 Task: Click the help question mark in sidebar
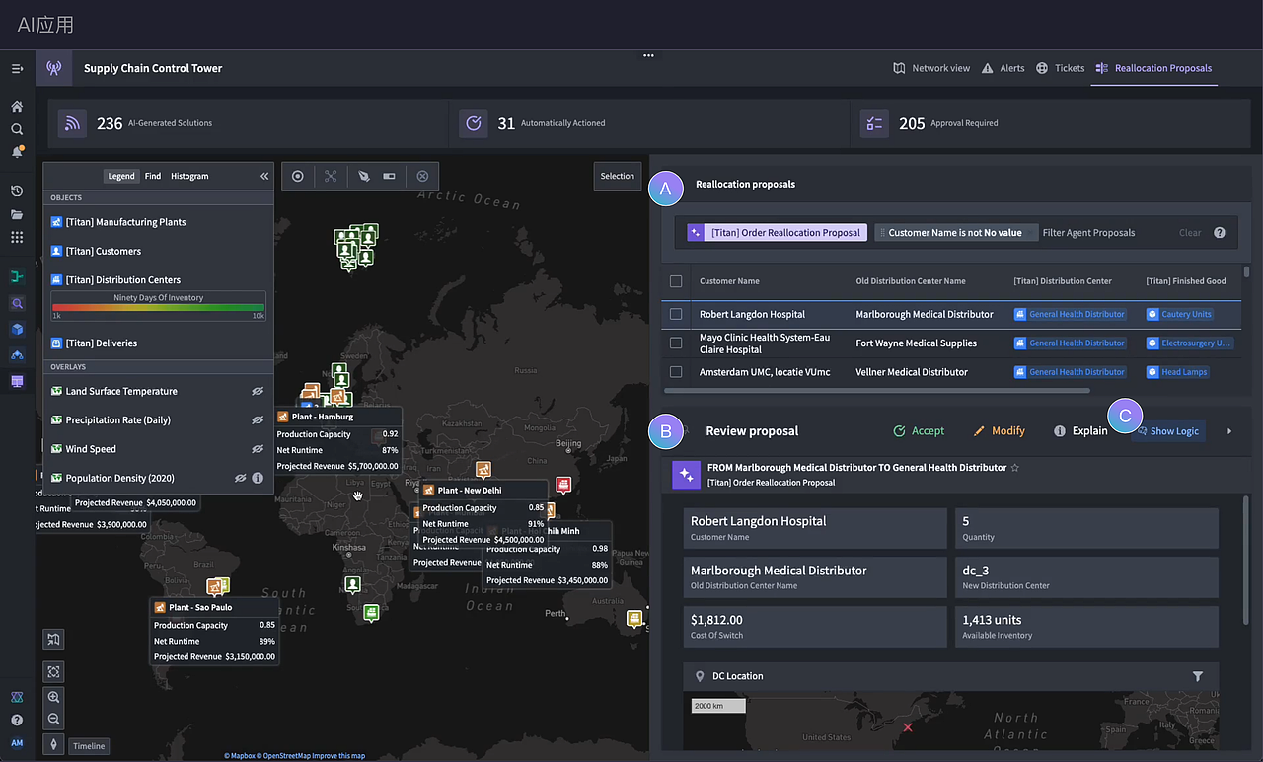(17, 720)
